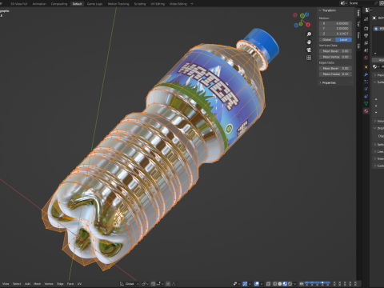This screenshot has height=288, width=384.
Task: Collapse the Surface panel in material properties
Action: point(378,82)
